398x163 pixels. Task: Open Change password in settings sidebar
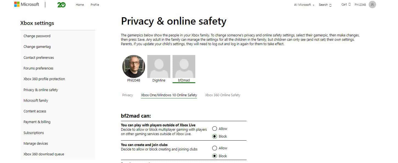(x=37, y=36)
